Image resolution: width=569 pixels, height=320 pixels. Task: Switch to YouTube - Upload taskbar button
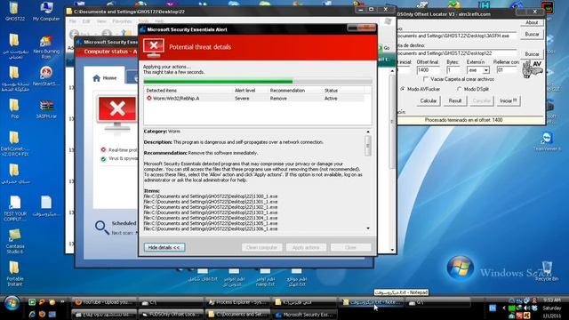[x=105, y=302]
